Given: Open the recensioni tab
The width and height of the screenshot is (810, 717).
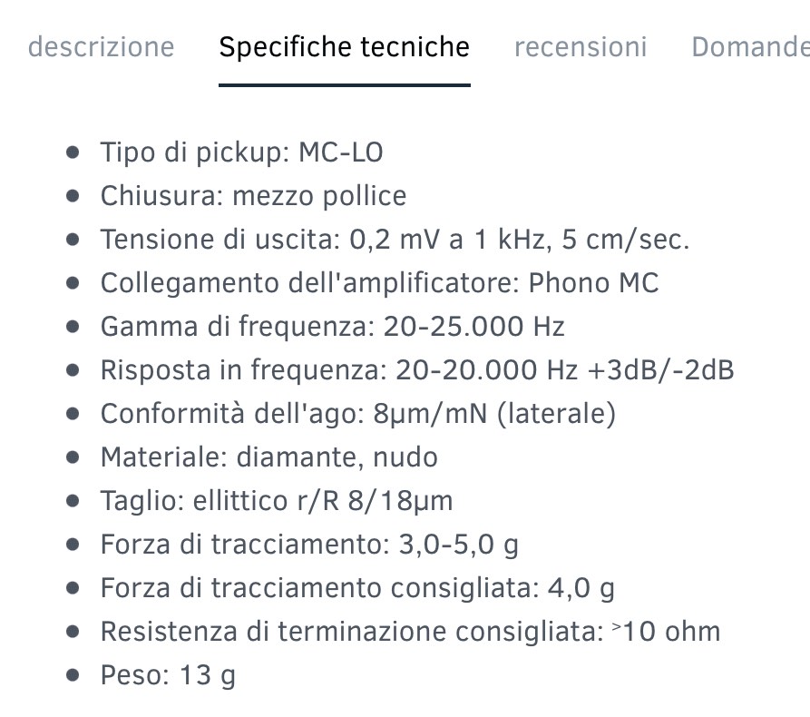Looking at the screenshot, I should point(581,47).
